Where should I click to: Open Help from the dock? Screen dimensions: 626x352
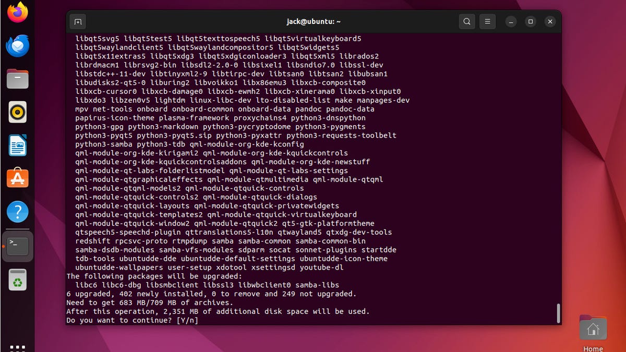(18, 212)
